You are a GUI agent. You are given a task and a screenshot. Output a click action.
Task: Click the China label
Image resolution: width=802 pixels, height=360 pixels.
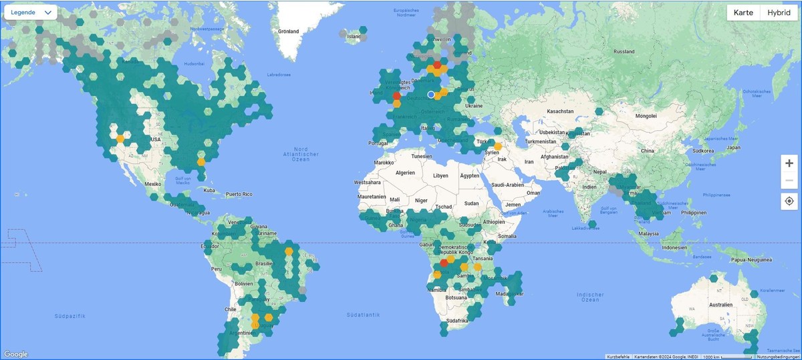tap(648, 151)
